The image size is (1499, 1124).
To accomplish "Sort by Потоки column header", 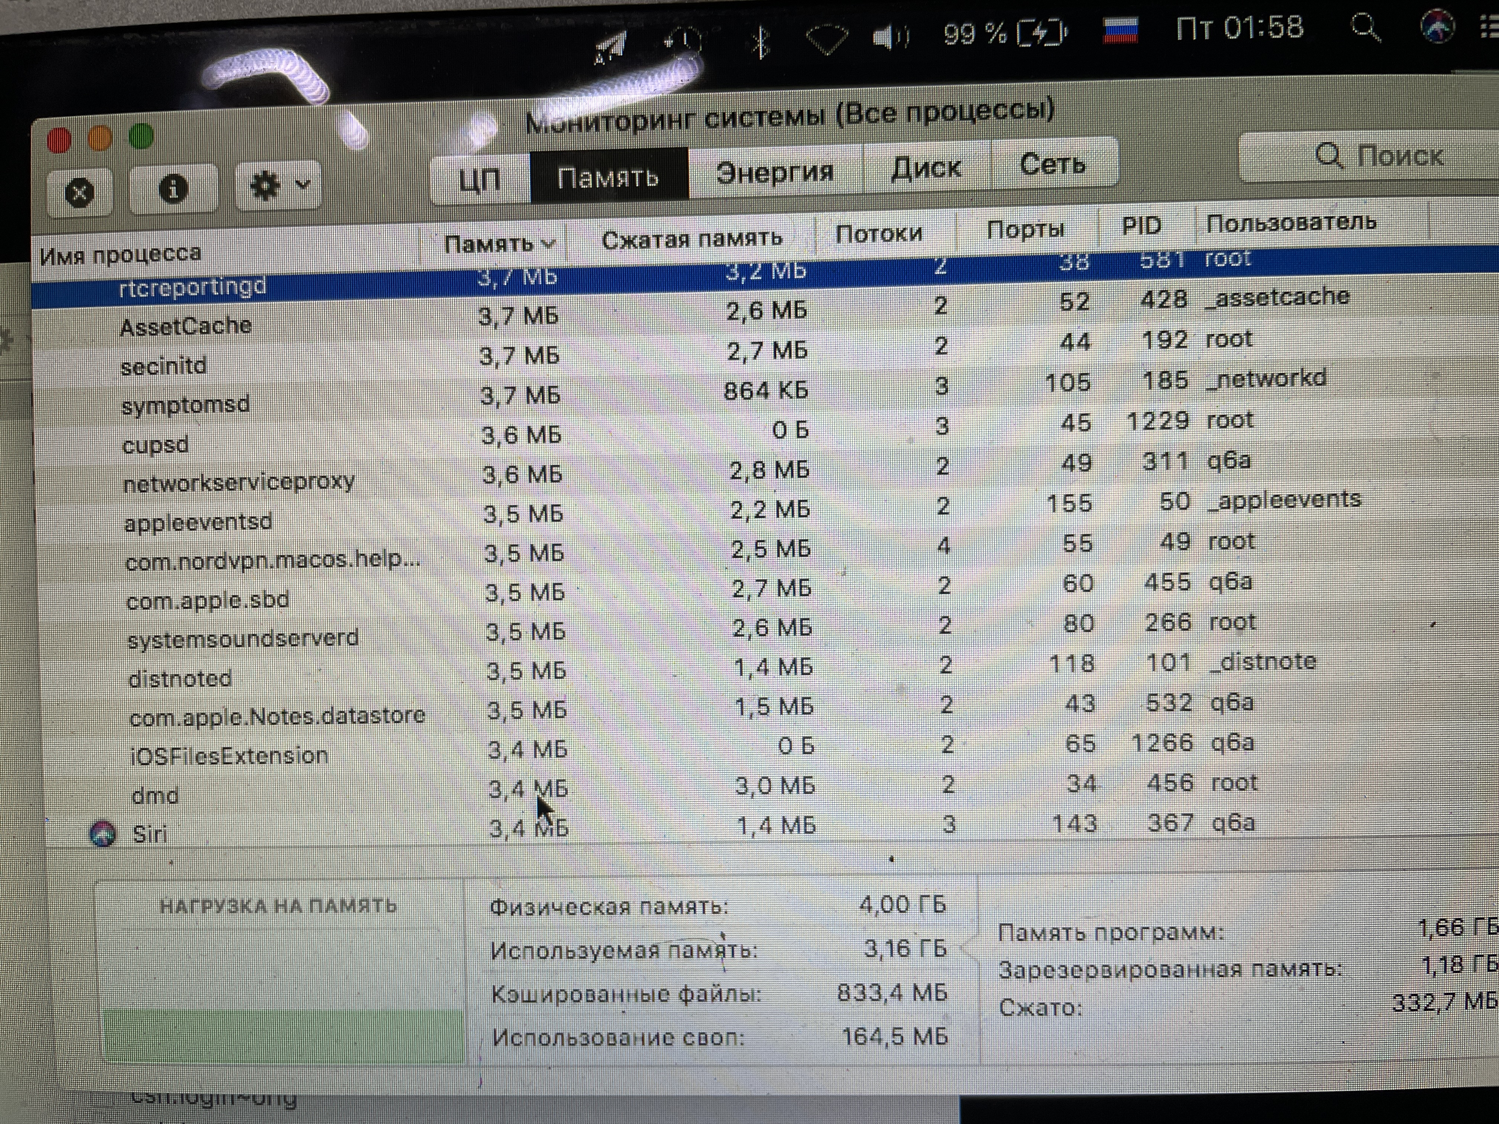I will point(879,234).
